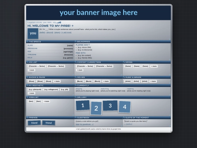Click the arrow icon beside COMFORT CHARACTERS
This screenshot has width=197, height=148.
pos(76,62)
